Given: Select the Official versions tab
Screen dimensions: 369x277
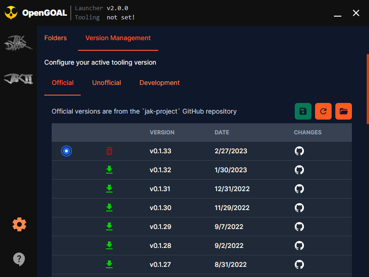Looking at the screenshot, I should click(x=63, y=83).
